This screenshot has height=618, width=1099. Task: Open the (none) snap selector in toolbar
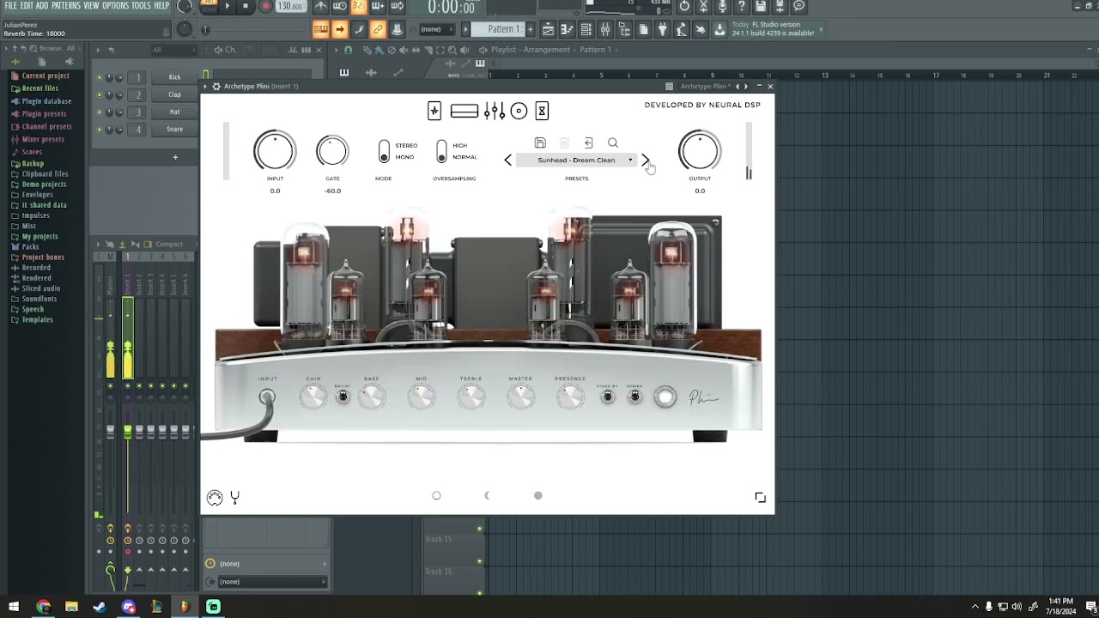(x=436, y=29)
